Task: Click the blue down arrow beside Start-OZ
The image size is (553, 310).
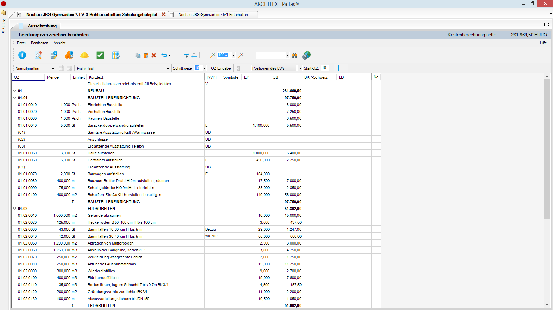Action: click(338, 68)
